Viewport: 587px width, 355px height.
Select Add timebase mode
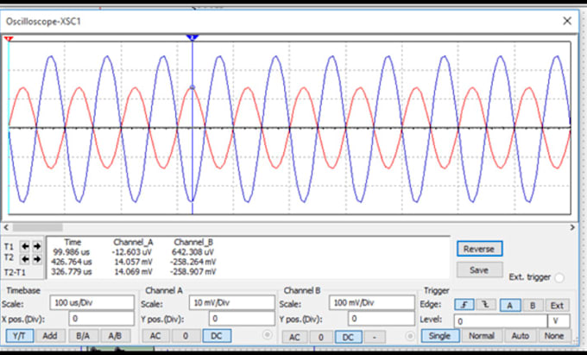pos(50,336)
